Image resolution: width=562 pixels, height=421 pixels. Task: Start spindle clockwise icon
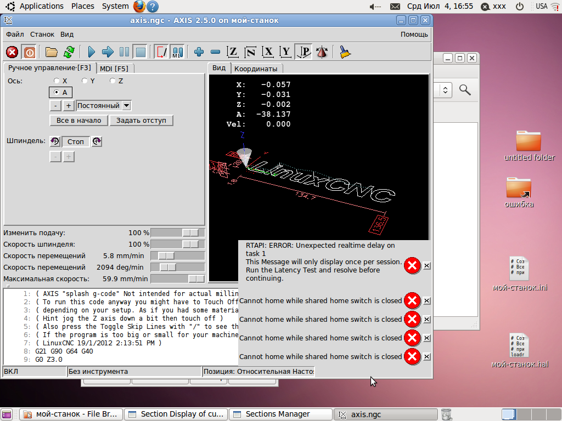pos(97,141)
